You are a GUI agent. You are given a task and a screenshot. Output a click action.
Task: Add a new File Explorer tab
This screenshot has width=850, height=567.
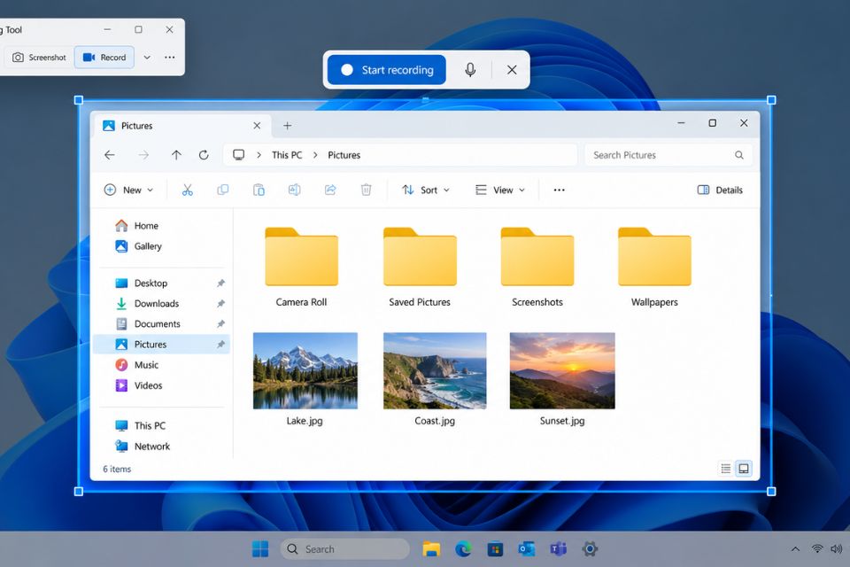[287, 126]
